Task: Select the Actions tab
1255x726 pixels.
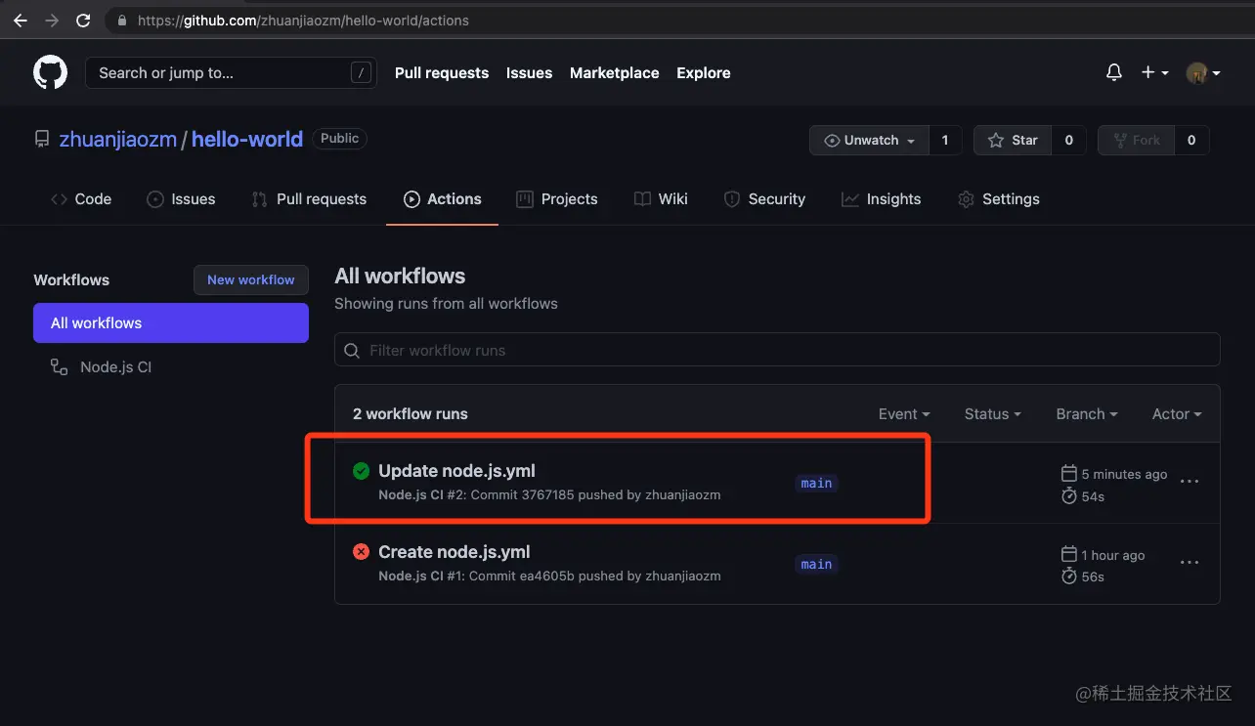Action: (442, 199)
